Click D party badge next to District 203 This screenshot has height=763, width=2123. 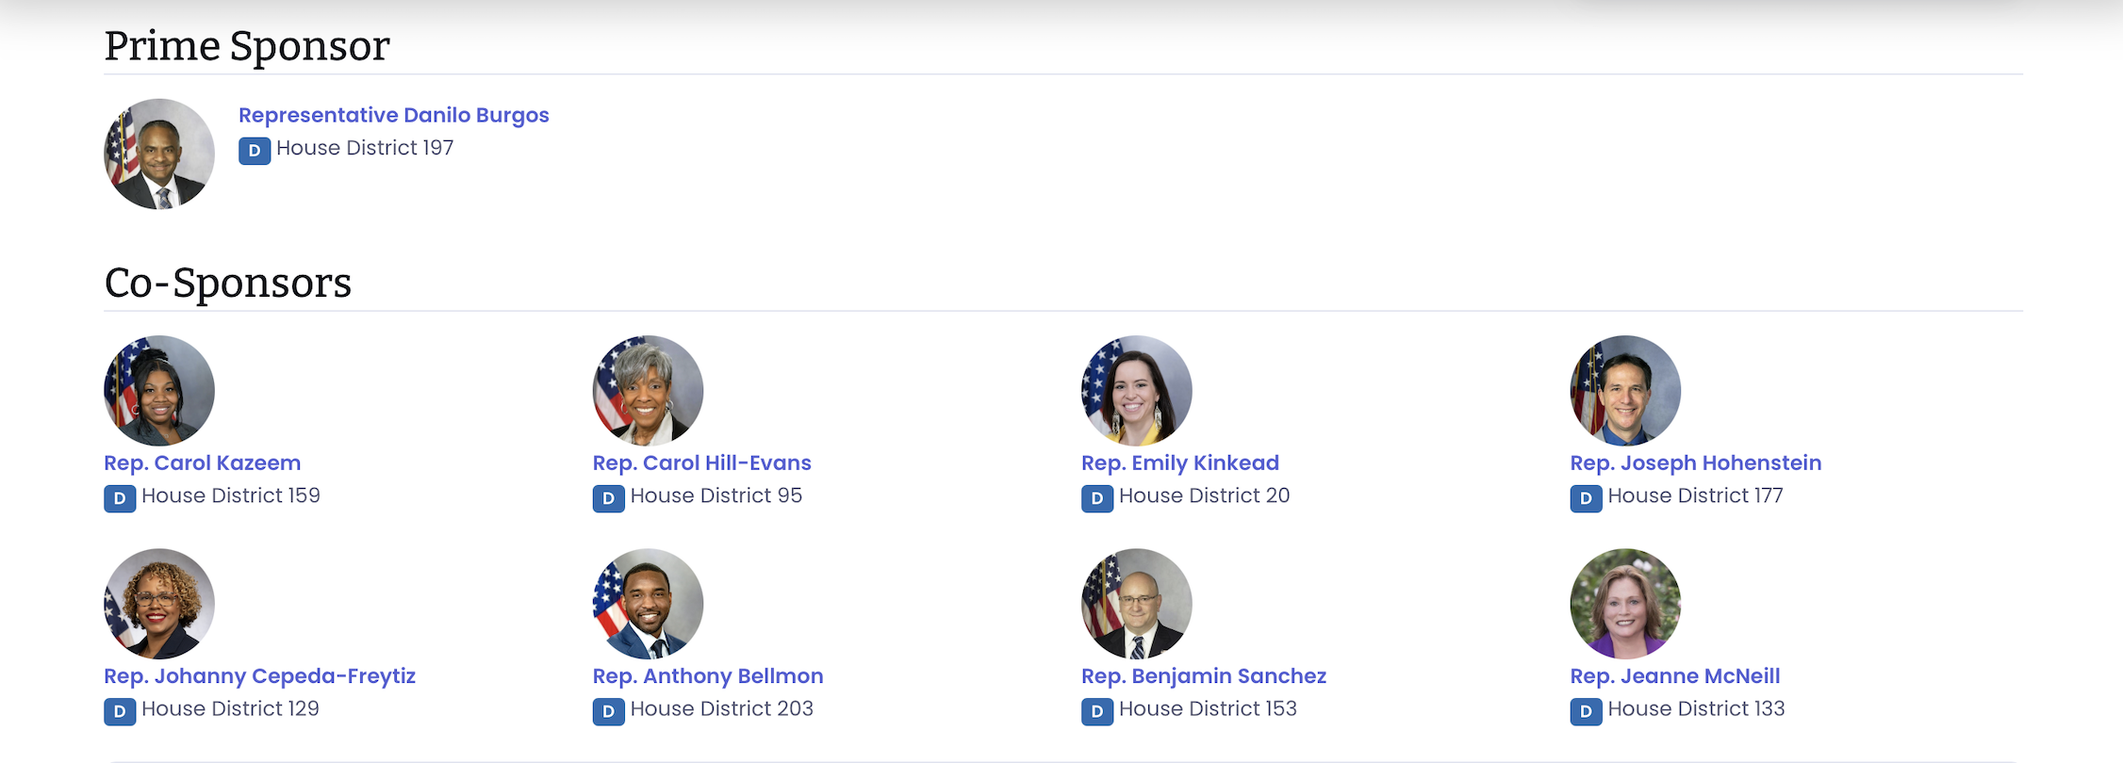tap(608, 711)
